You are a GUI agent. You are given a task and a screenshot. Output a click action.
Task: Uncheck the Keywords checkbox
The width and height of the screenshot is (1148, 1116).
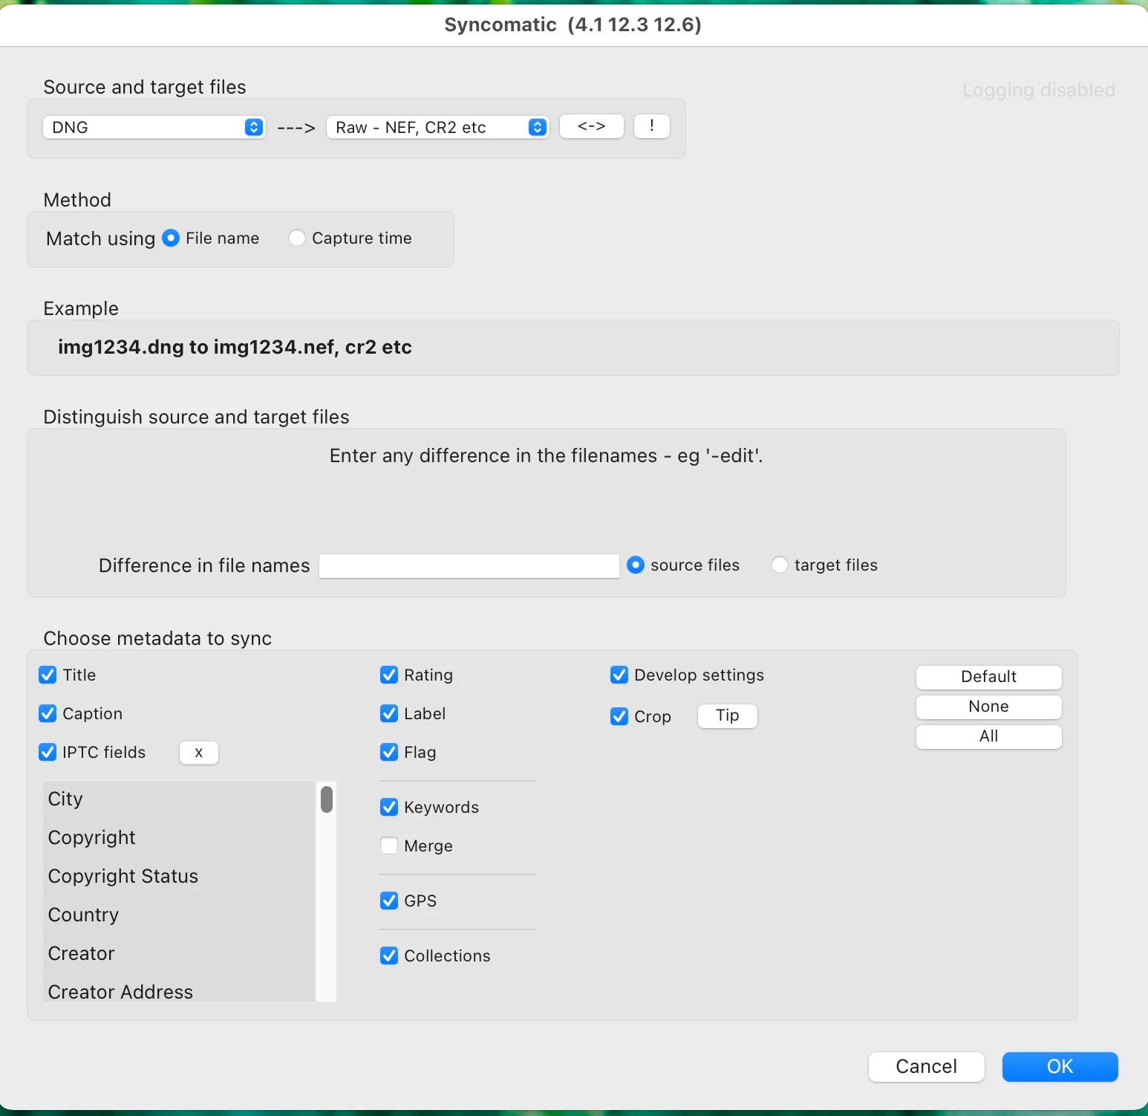pyautogui.click(x=389, y=807)
